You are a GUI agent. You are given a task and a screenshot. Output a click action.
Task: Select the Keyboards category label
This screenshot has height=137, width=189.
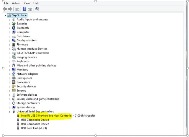23,61
